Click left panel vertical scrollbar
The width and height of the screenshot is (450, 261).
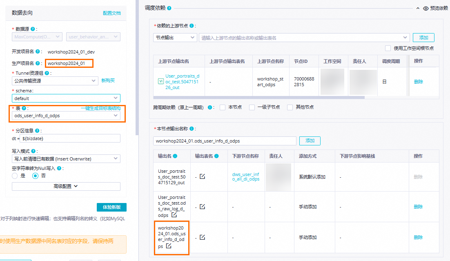[137, 67]
